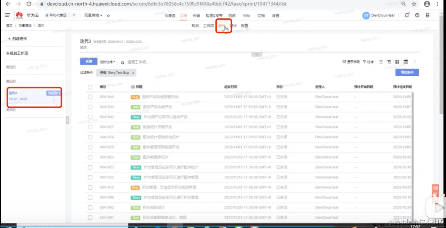This screenshot has height=228, width=446.
Task: Click the Bug tag on row 8841044
Action: pos(135,97)
